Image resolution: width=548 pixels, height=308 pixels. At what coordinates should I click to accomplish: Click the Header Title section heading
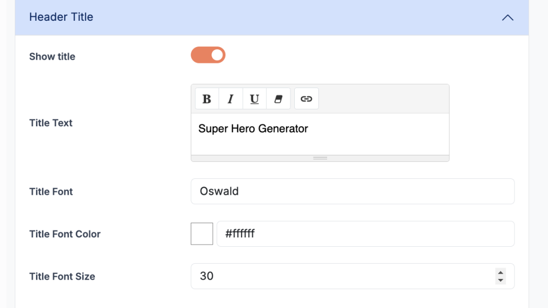coord(61,17)
